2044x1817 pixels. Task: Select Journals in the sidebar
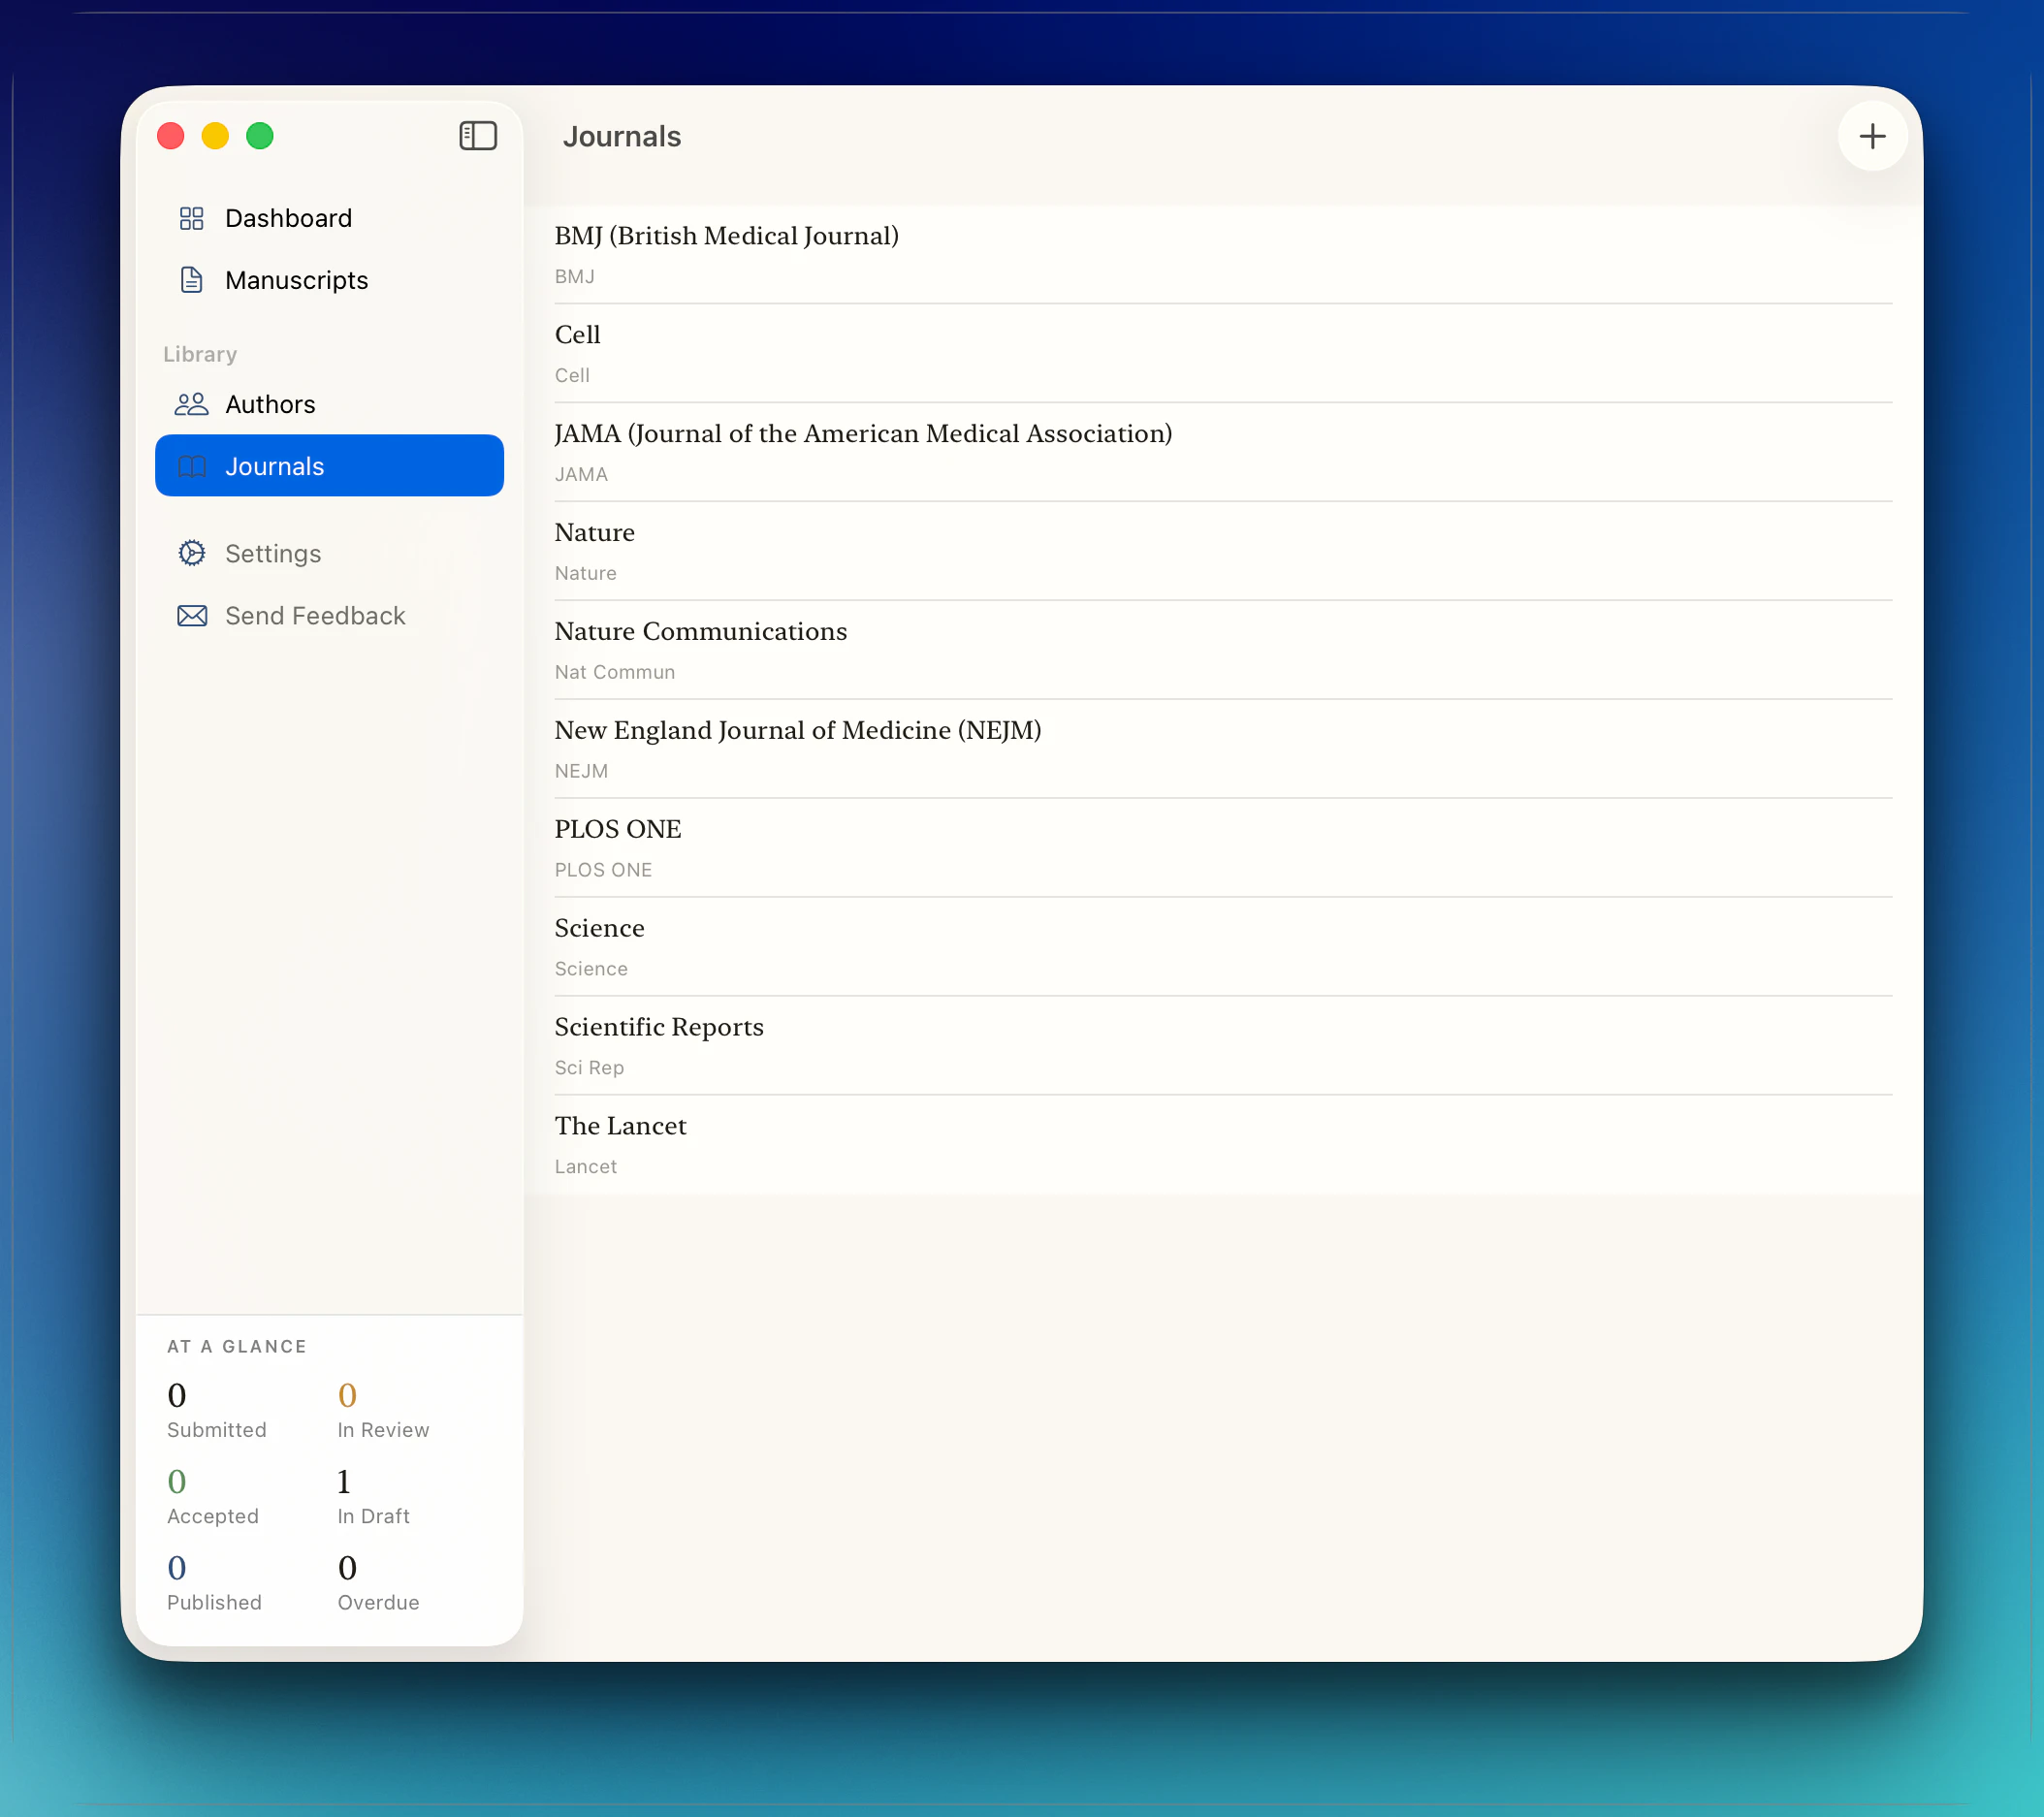click(x=329, y=466)
